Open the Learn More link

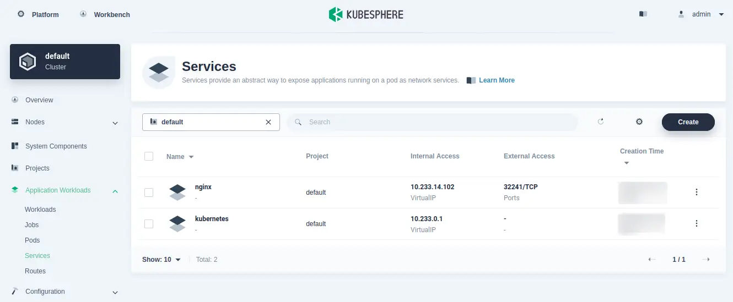(497, 80)
